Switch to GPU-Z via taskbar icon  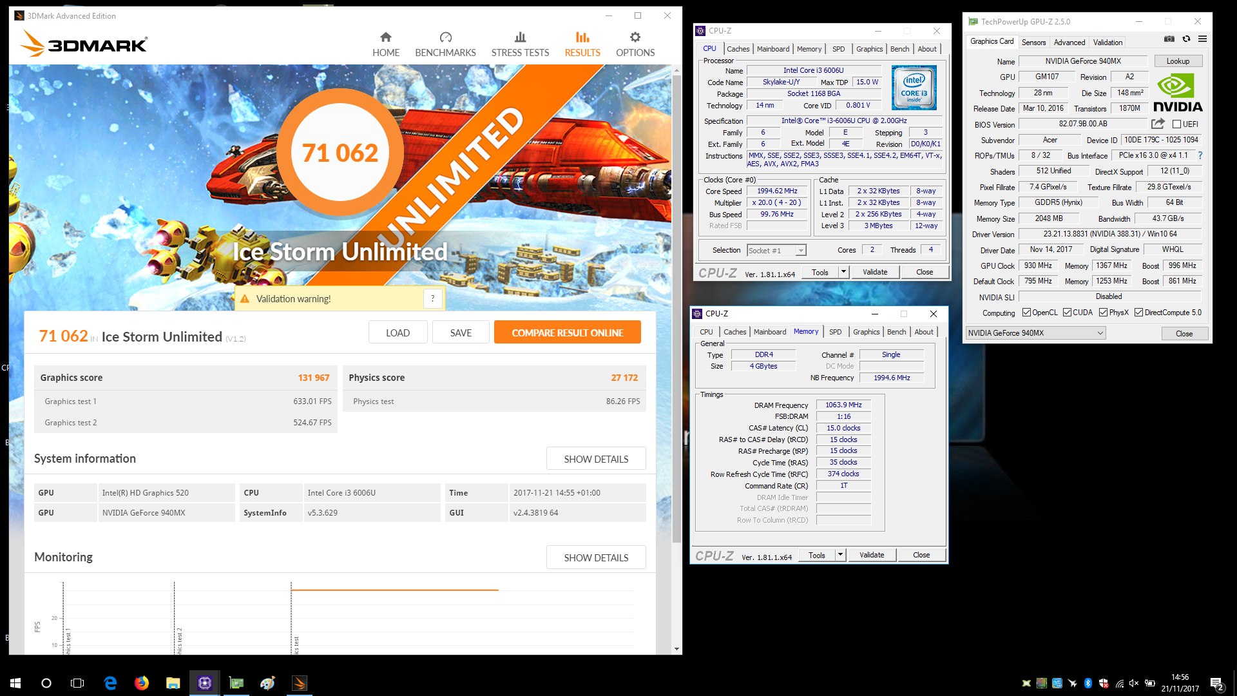tap(236, 683)
